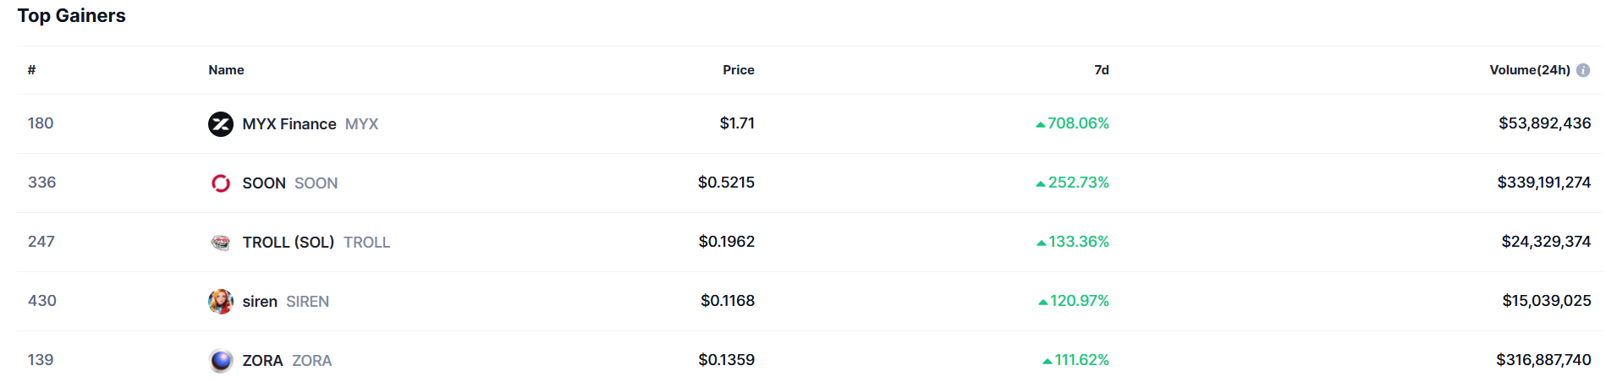Screen dimensions: 1606x382
Task: Sort by the Name column header
Action: pyautogui.click(x=226, y=70)
